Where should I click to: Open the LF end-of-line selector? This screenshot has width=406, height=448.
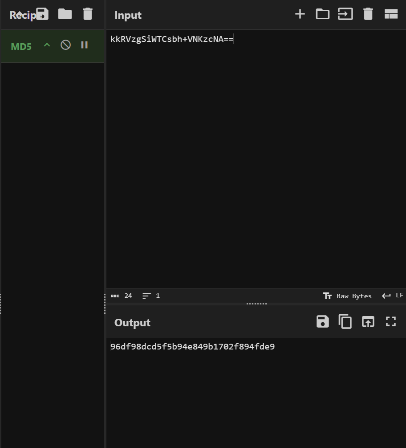(393, 296)
